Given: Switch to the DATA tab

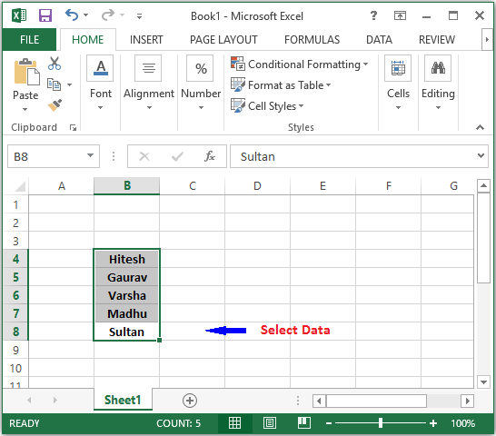Looking at the screenshot, I should click(x=379, y=40).
